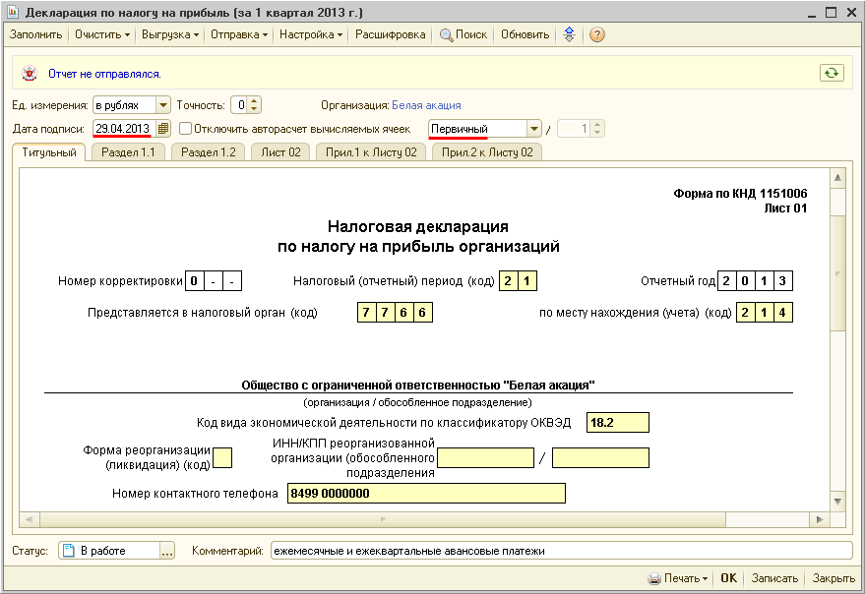Click the expand/collapse arrows toolbar icon
Viewport: 865px width, 594px height.
click(x=570, y=34)
